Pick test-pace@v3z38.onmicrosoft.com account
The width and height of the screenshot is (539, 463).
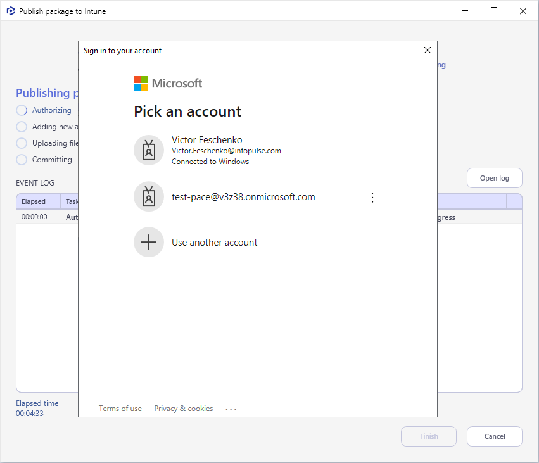click(243, 197)
